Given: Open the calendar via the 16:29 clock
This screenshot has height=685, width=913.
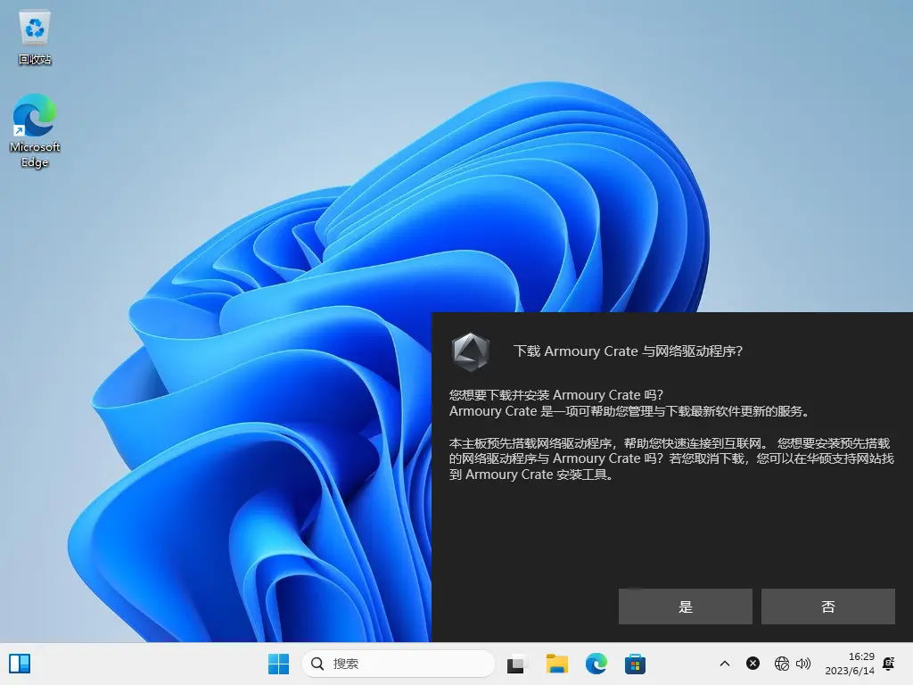Looking at the screenshot, I should click(x=850, y=664).
